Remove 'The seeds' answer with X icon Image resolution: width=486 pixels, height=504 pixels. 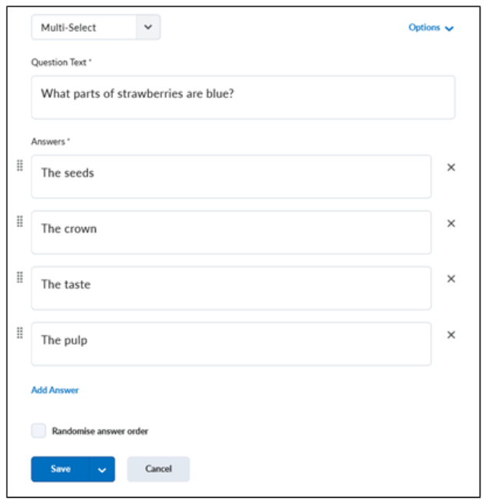pyautogui.click(x=451, y=167)
